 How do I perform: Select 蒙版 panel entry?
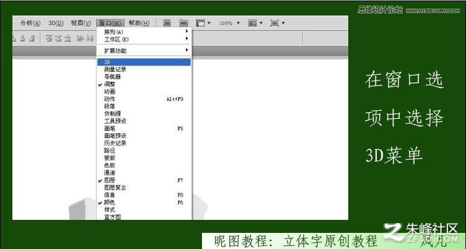click(x=144, y=158)
